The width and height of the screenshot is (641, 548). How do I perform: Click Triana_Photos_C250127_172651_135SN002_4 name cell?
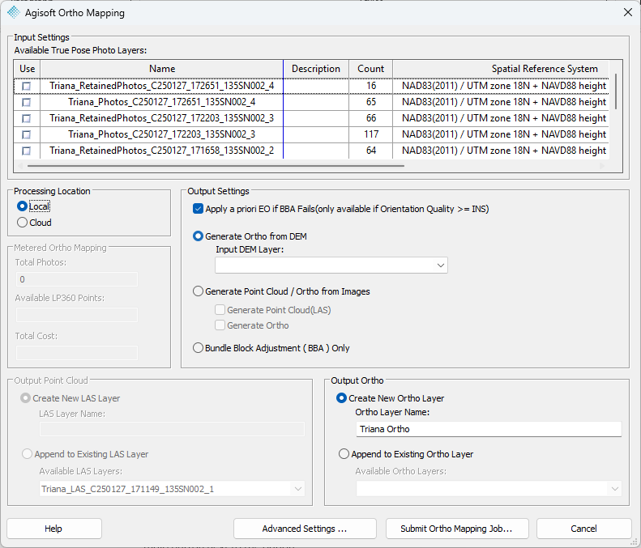162,102
